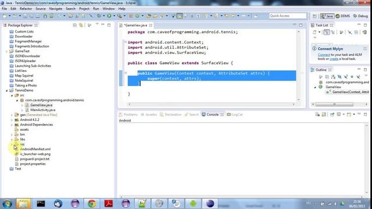This screenshot has height=209, width=372.
Task: Open the Source menu
Action: pos(40,9)
